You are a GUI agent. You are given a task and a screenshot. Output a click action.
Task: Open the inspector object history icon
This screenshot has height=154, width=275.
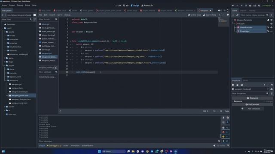(272, 85)
